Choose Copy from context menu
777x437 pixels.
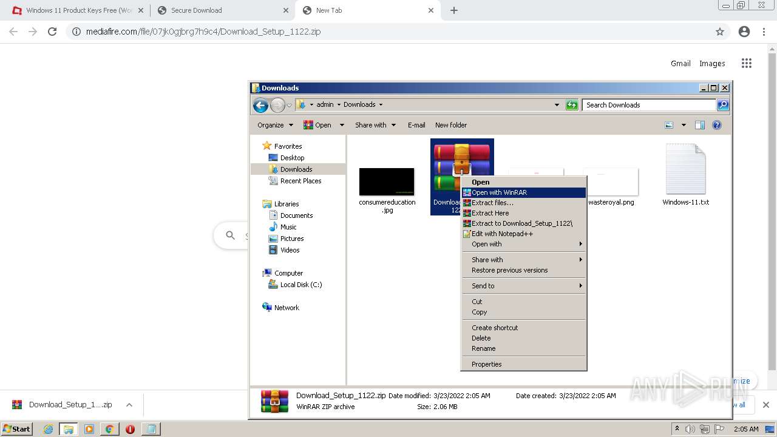pyautogui.click(x=524, y=312)
